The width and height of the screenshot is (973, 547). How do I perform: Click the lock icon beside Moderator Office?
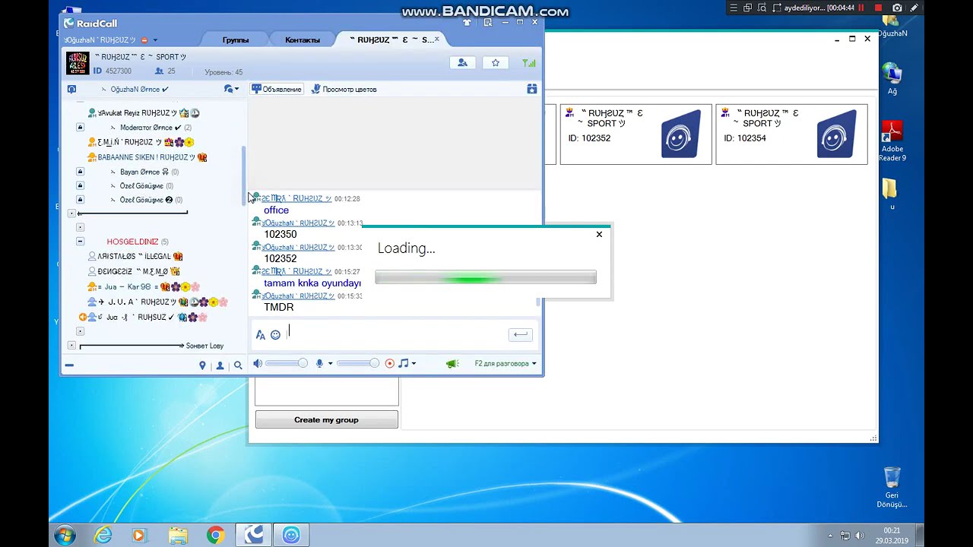point(80,128)
